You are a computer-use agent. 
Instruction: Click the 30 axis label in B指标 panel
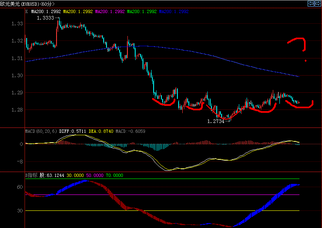coord(20,211)
